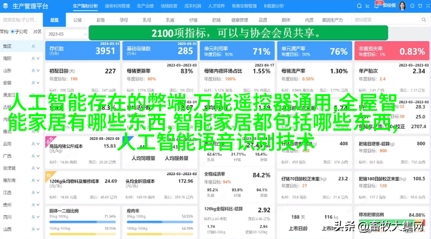Screen dimensions: 431x239
Task: Click the person icon in 四川 row
Action: [33, 217]
